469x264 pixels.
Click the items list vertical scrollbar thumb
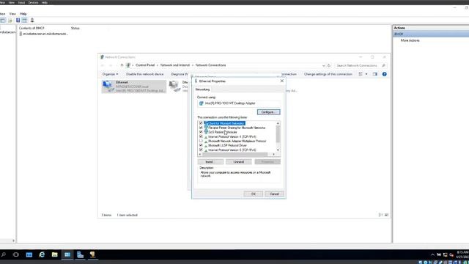(278, 133)
